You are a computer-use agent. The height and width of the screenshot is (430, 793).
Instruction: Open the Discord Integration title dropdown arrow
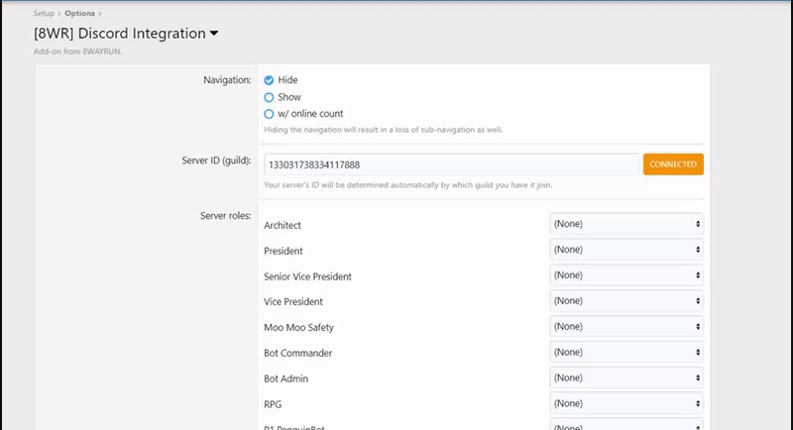click(214, 34)
